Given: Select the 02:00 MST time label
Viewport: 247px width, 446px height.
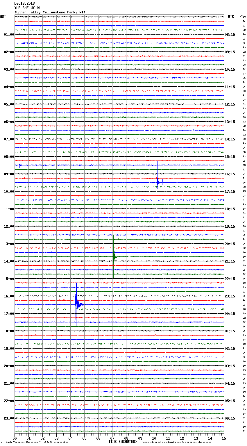Looking at the screenshot, I should pos(9,52).
